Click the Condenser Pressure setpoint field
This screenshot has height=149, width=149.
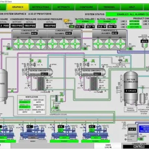click(17, 26)
